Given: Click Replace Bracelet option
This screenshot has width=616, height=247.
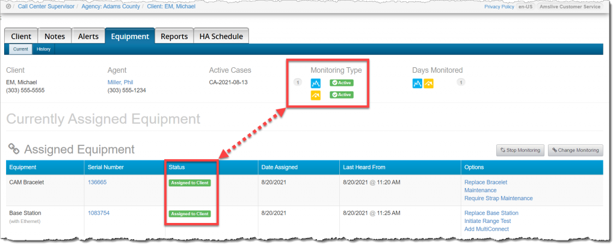Looking at the screenshot, I should click(485, 182).
